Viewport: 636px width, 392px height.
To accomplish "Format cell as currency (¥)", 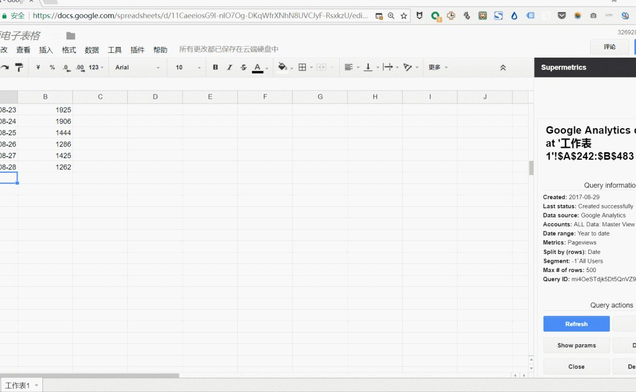I will [38, 67].
